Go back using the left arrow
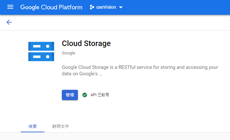 click(x=9, y=22)
